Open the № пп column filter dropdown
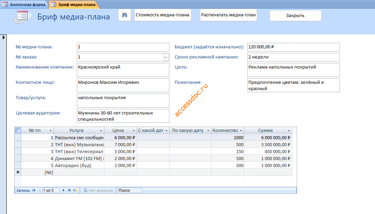The height and width of the screenshot is (214, 375). click(x=50, y=130)
